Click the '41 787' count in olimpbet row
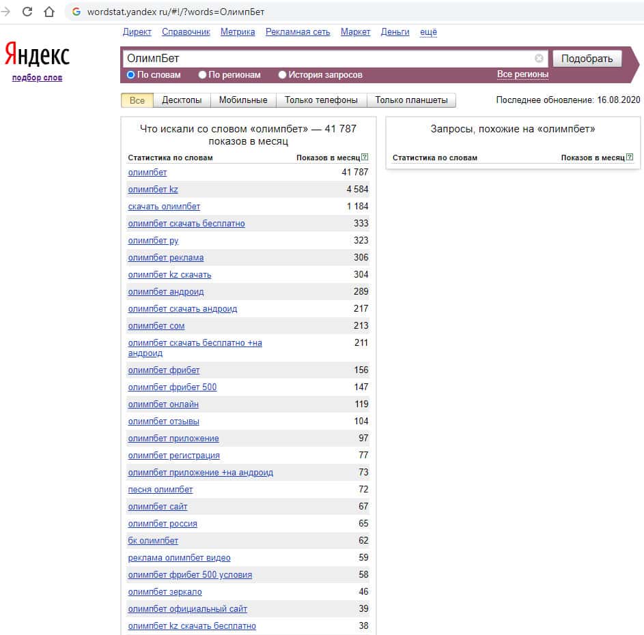 coord(355,173)
